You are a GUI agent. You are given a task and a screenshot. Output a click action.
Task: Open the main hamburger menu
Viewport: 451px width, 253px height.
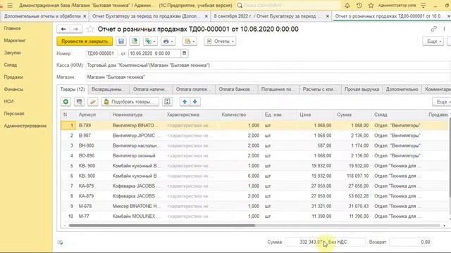10,6
